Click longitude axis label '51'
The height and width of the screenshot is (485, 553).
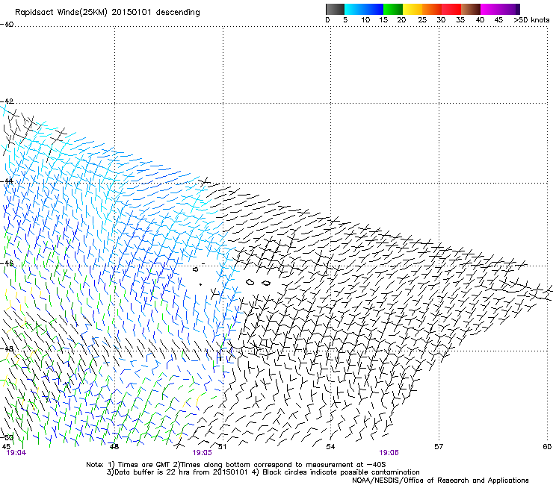tap(222, 447)
